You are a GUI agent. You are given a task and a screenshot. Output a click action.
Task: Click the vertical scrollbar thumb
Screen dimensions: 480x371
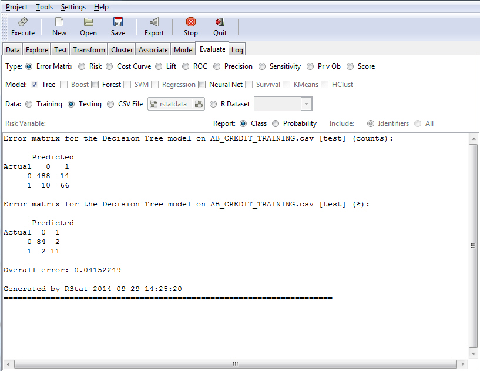474,246
